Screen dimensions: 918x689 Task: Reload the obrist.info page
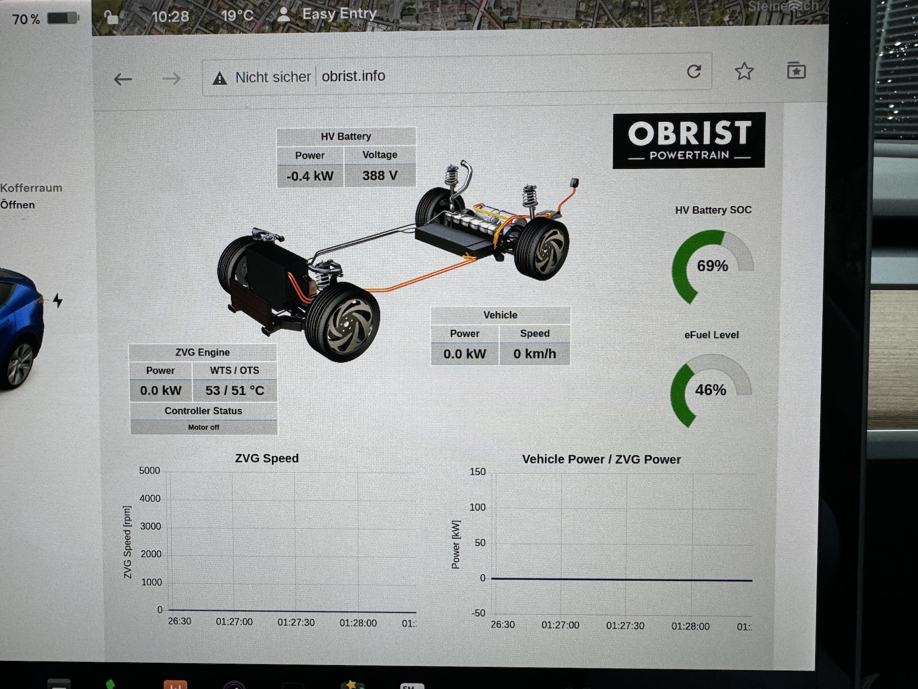click(694, 72)
